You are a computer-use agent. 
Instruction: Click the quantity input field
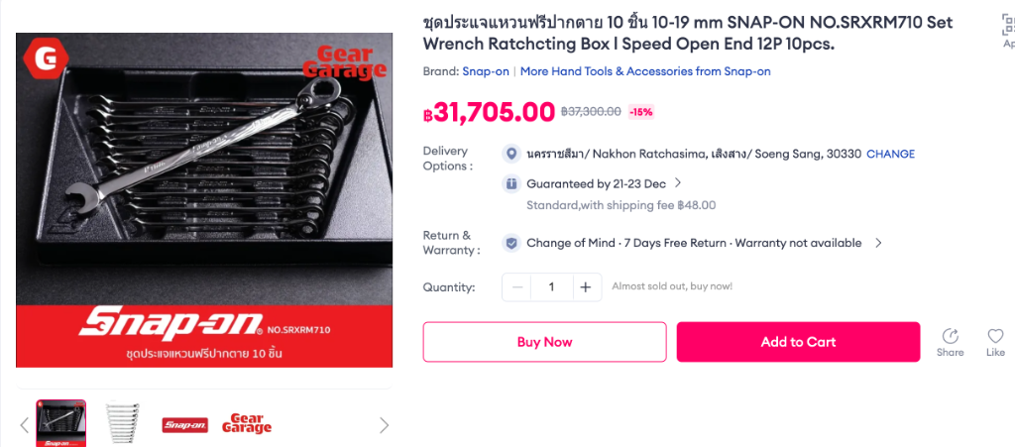(x=551, y=287)
